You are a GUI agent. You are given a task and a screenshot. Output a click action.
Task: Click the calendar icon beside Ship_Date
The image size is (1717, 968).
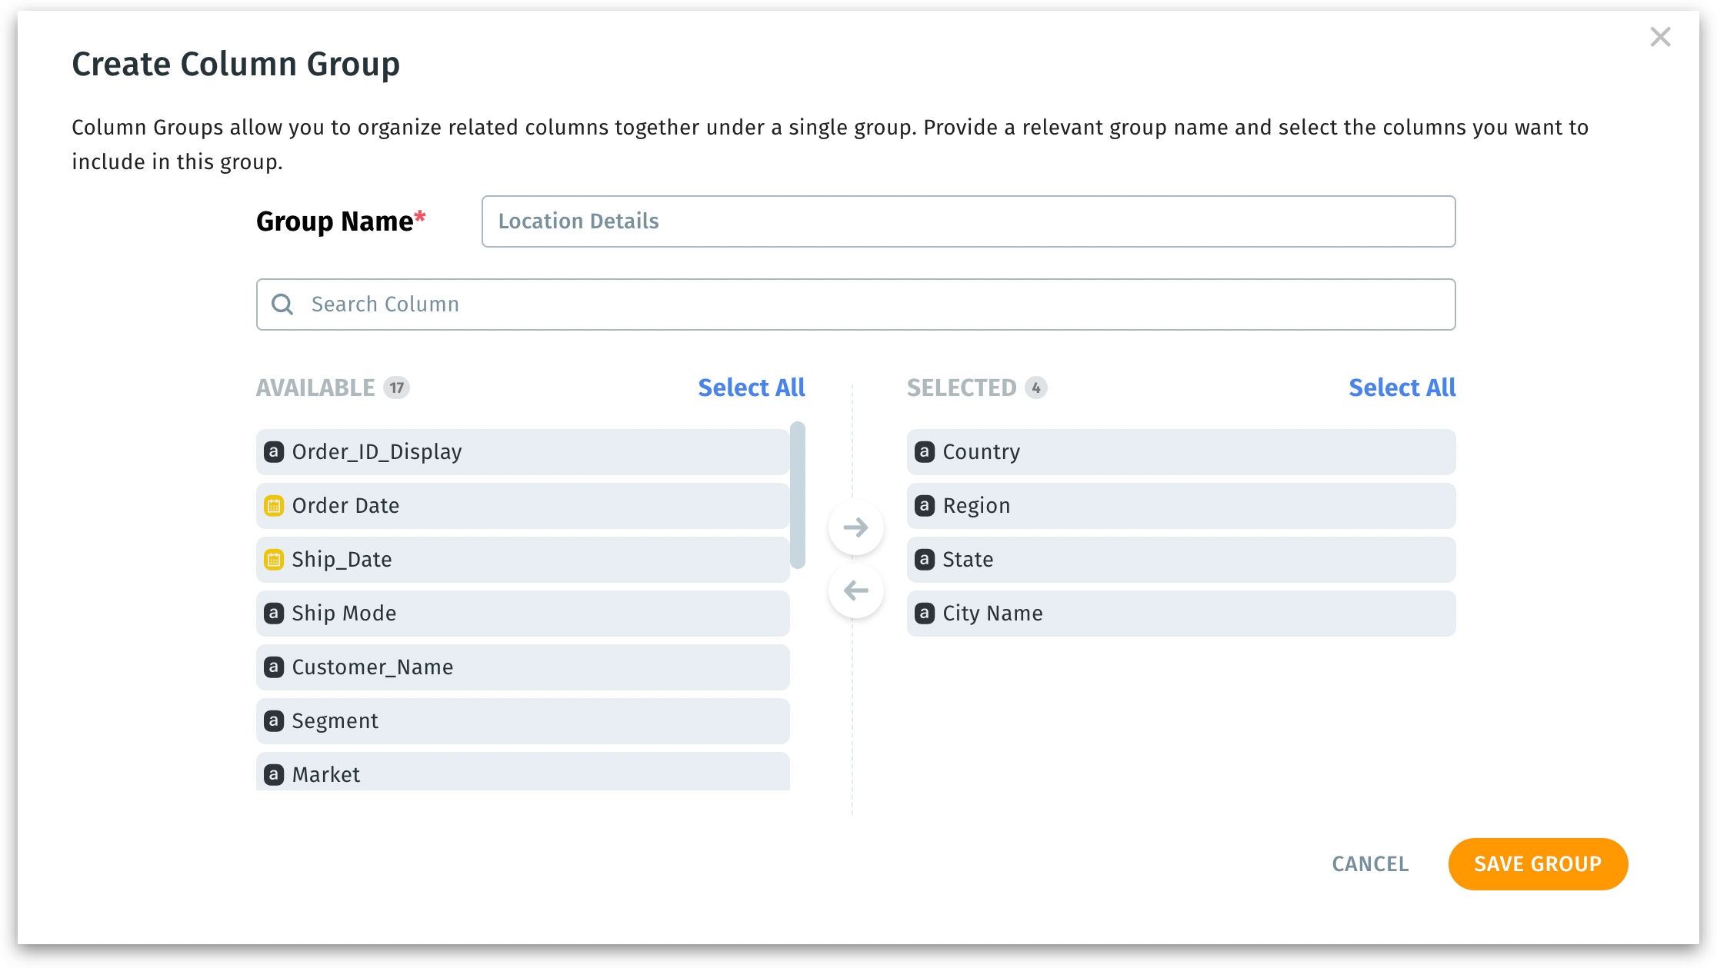point(274,560)
